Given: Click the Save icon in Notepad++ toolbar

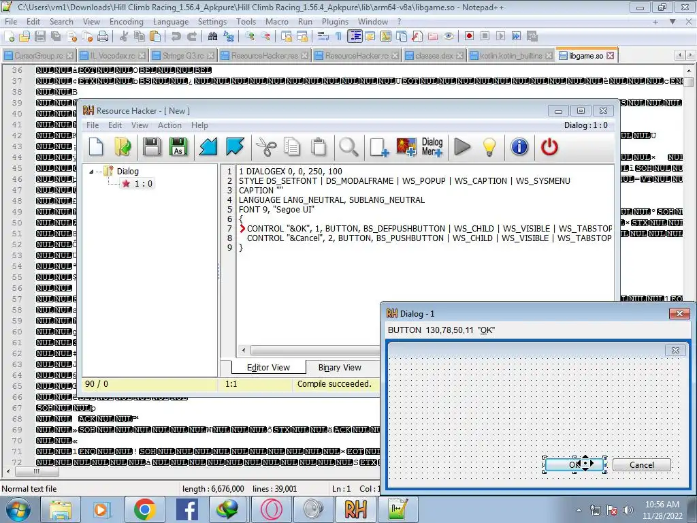Looking at the screenshot, I should click(40, 37).
